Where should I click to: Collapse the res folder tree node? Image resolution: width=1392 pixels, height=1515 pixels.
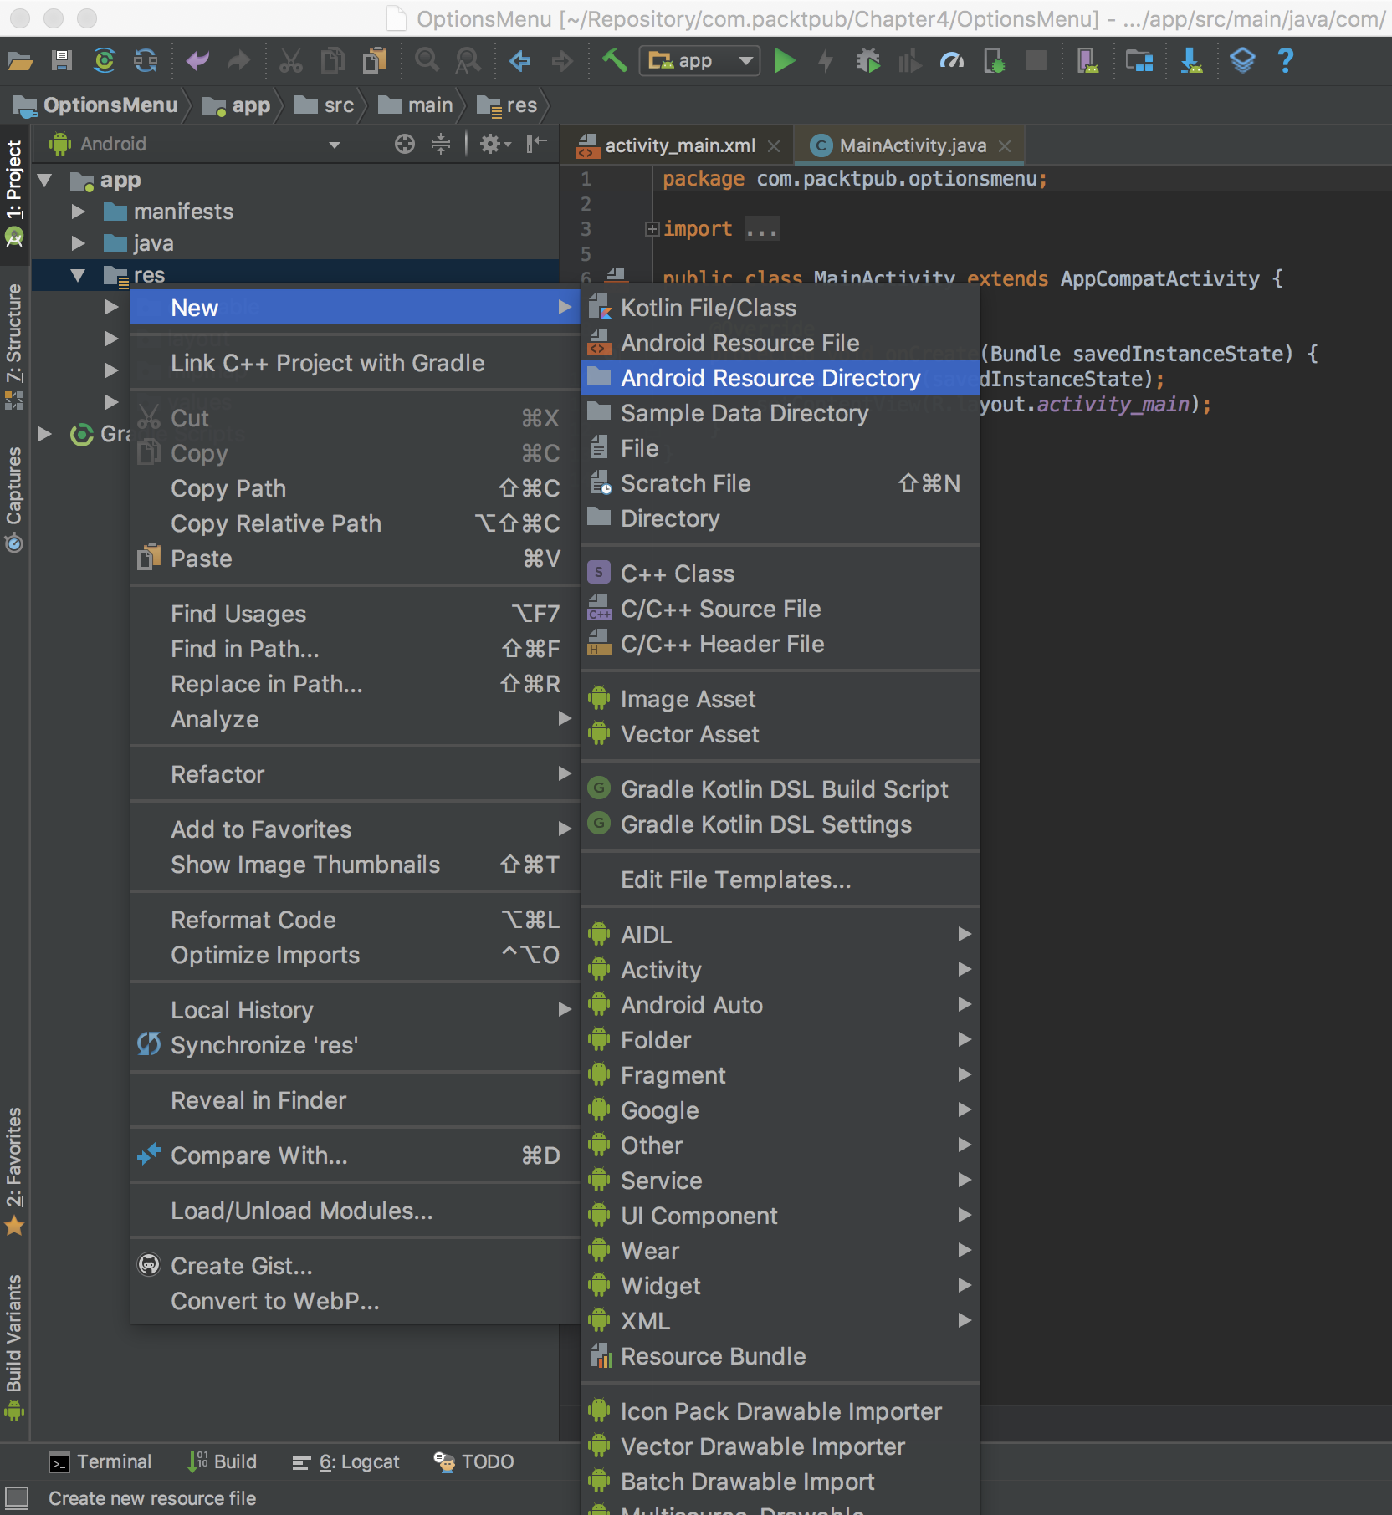[x=78, y=275]
